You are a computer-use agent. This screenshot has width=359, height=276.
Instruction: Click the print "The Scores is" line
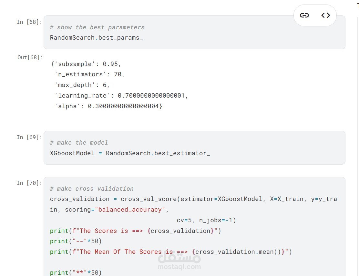[x=135, y=231]
